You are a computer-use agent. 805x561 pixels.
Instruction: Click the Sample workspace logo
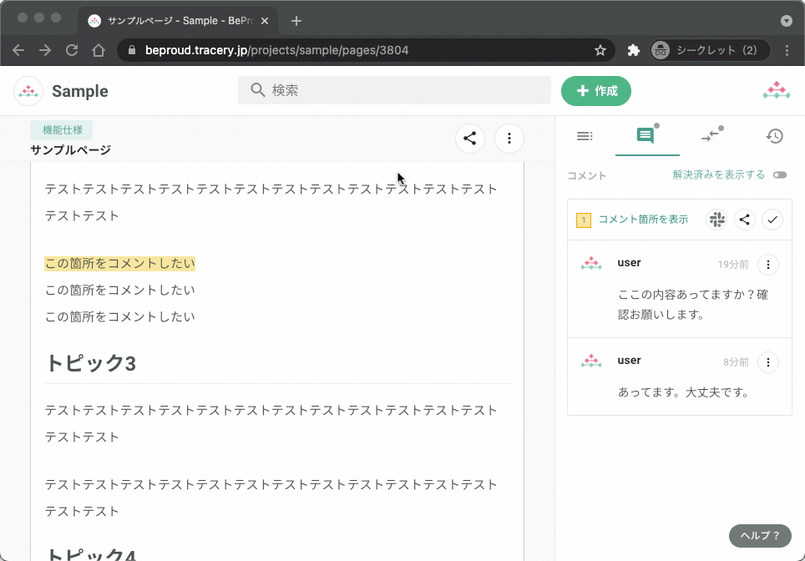pyautogui.click(x=28, y=90)
